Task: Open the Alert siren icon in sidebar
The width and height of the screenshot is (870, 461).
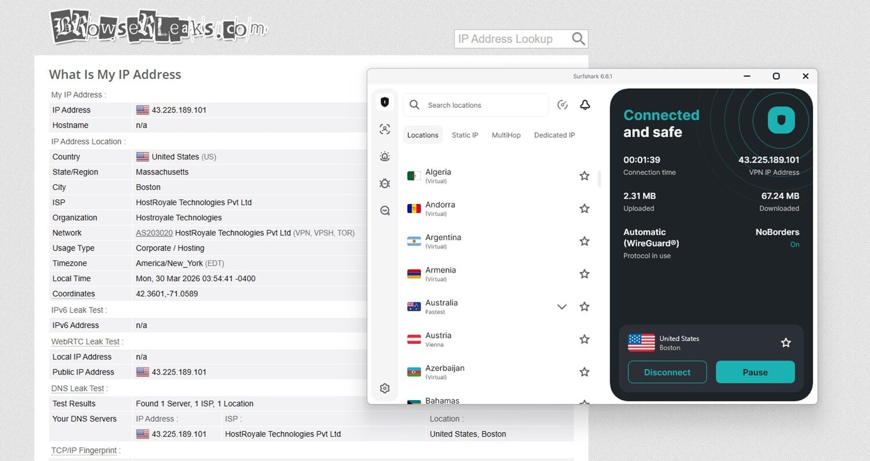Action: (385, 156)
